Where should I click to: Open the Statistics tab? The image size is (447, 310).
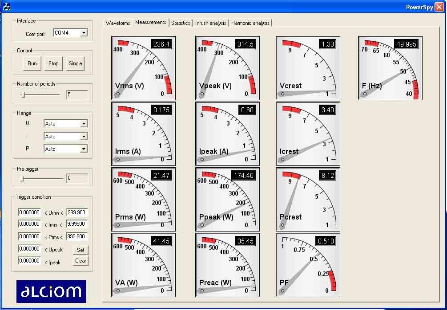[x=181, y=23]
